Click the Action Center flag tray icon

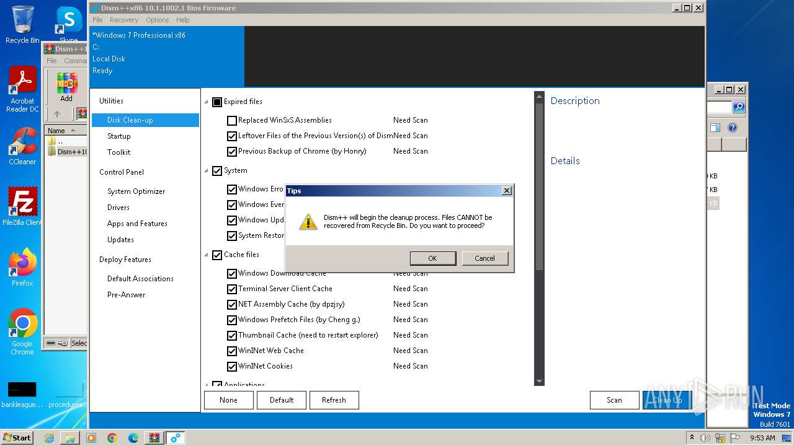pos(735,438)
